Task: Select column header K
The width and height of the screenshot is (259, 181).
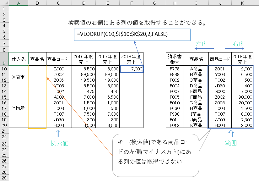Action: tap(242, 3)
